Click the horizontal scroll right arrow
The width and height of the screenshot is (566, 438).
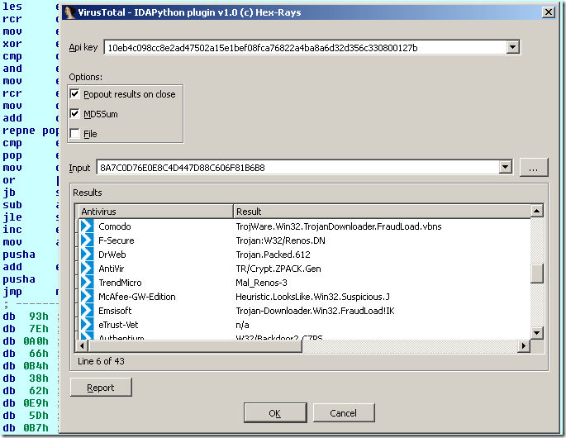click(x=524, y=346)
